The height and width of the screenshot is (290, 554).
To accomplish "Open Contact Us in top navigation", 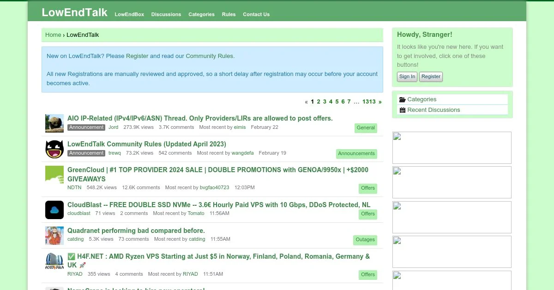I will tap(256, 14).
